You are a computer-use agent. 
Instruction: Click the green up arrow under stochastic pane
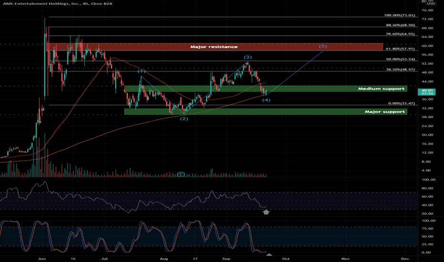click(269, 255)
